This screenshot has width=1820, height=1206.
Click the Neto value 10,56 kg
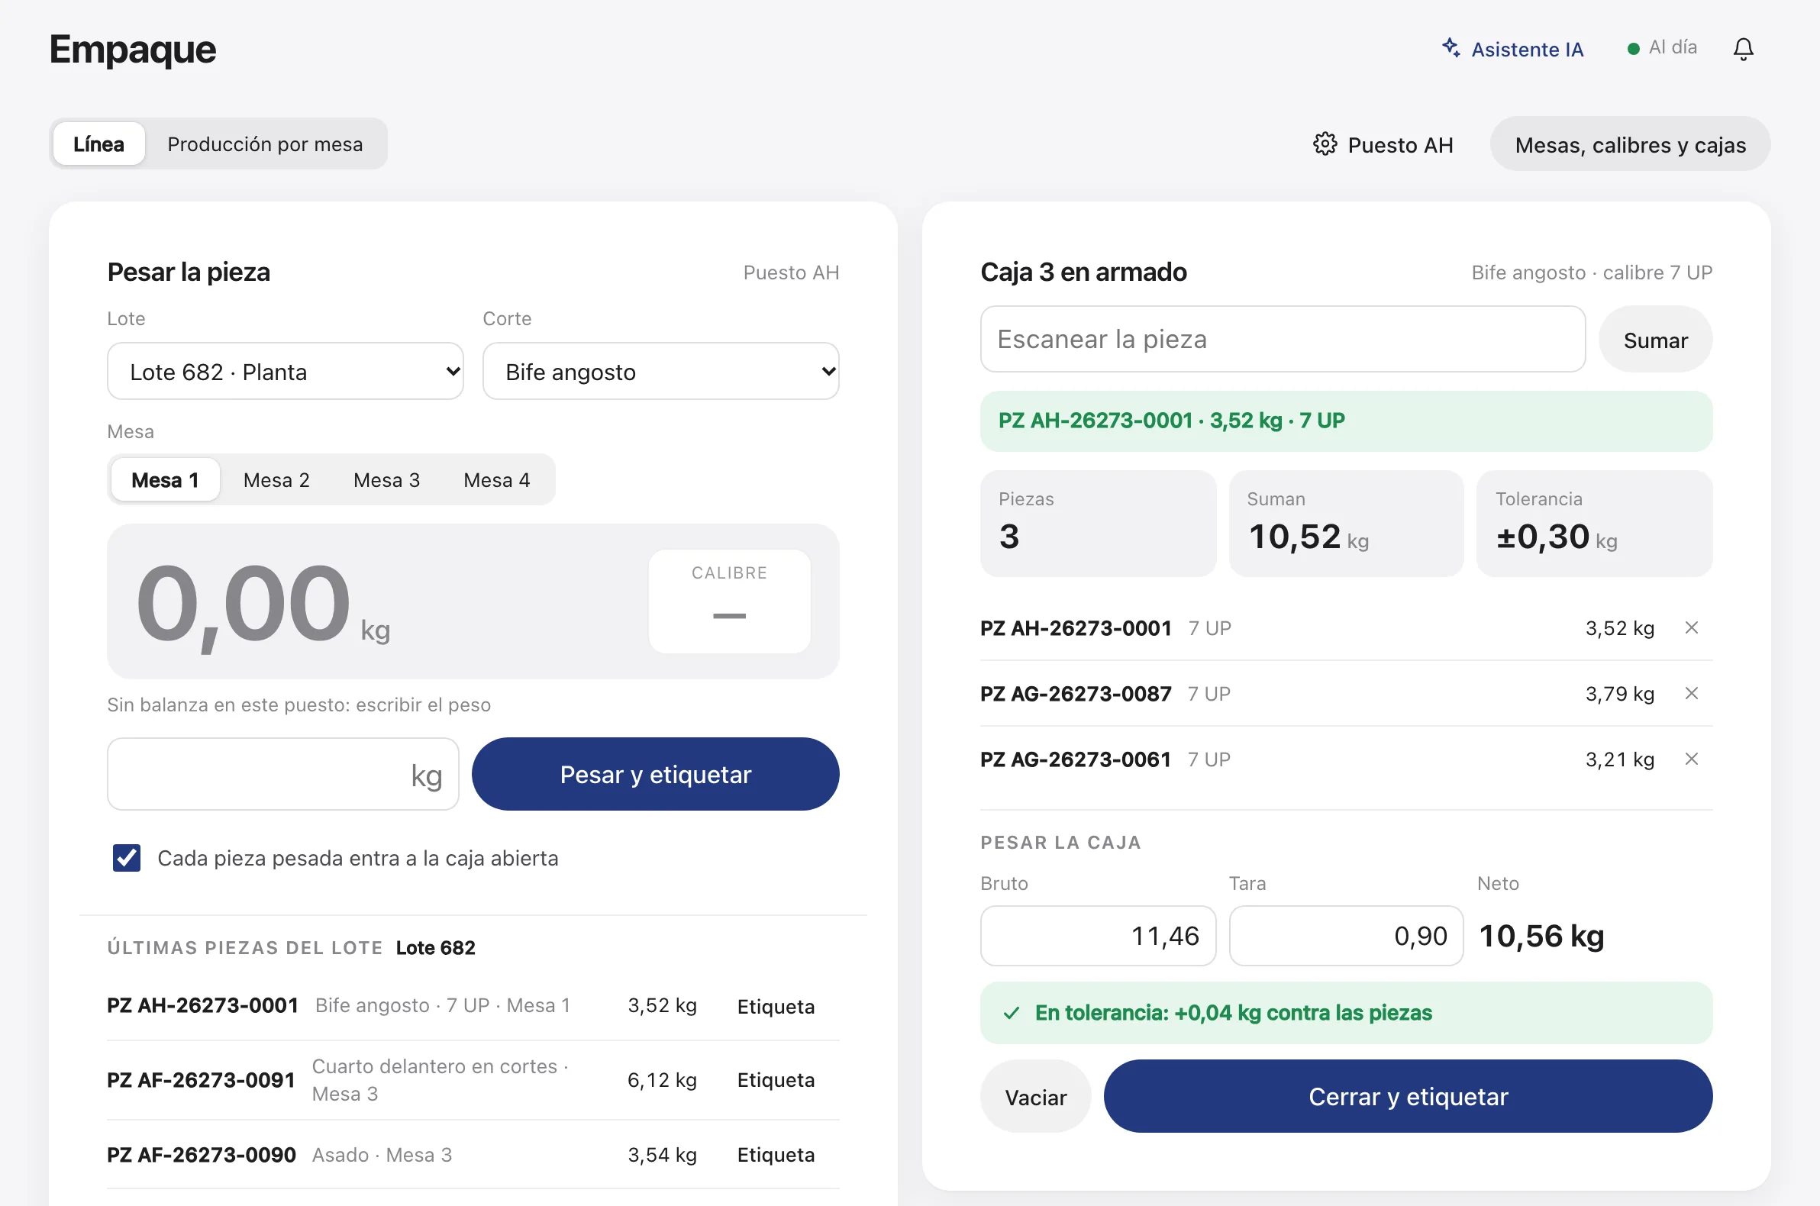coord(1541,935)
